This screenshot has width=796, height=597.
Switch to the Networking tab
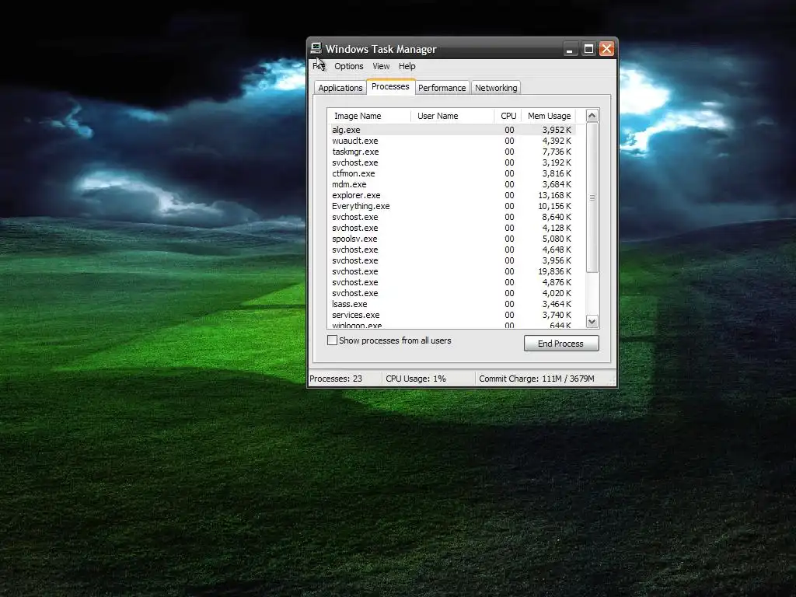coord(496,88)
